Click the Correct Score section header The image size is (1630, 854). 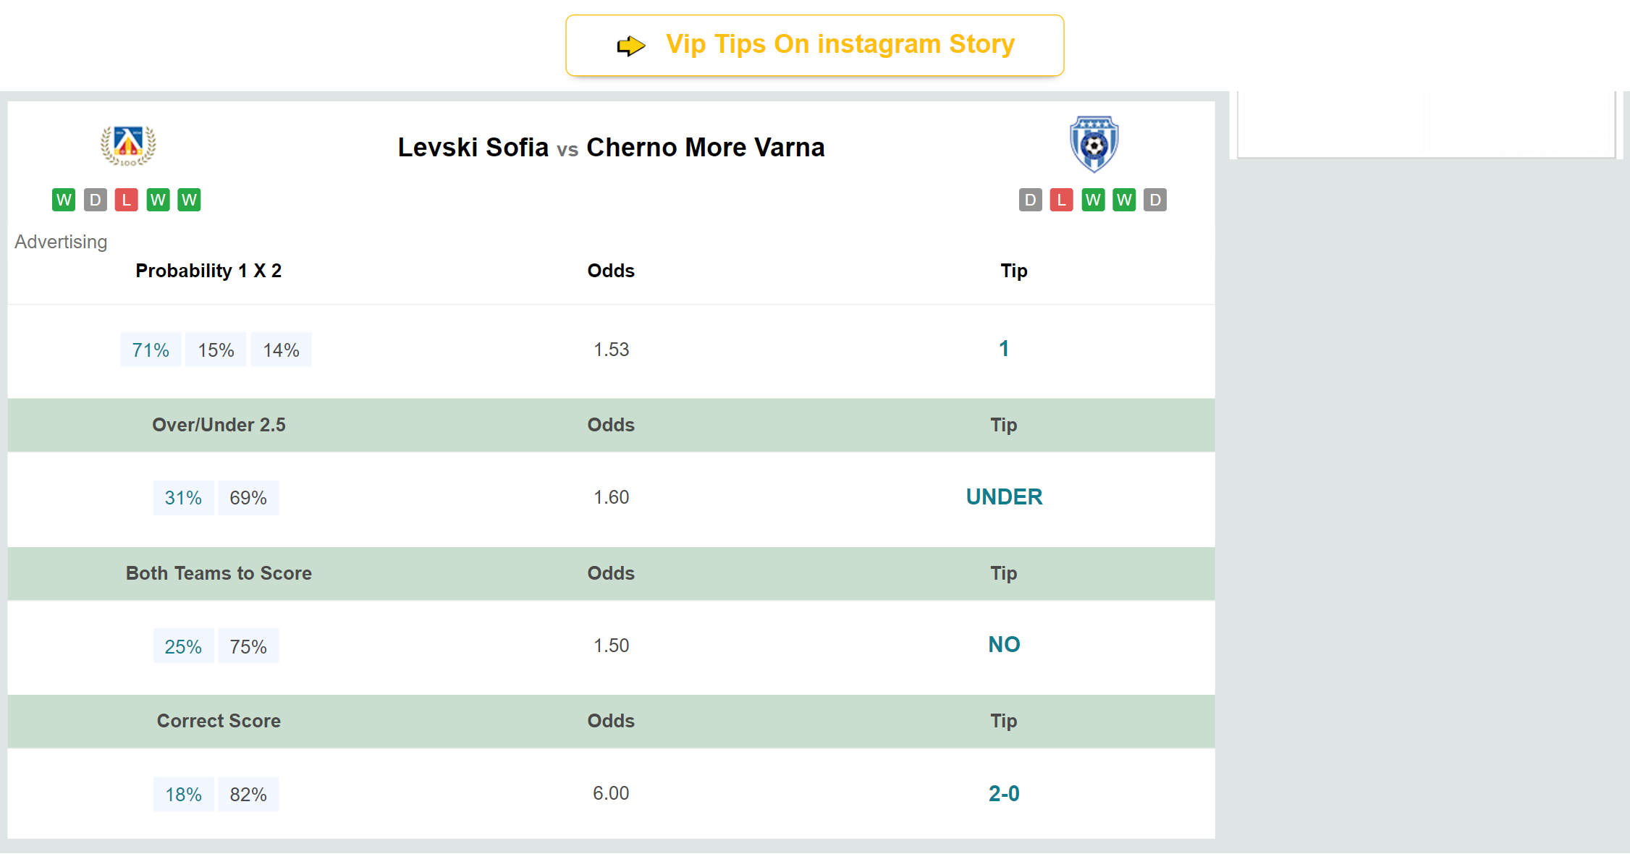point(219,721)
